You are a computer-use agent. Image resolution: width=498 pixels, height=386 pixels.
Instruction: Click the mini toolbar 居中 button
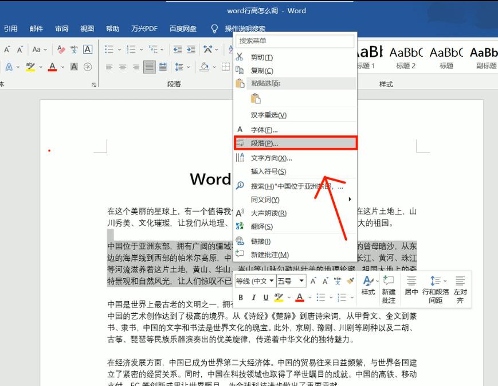[x=411, y=286]
